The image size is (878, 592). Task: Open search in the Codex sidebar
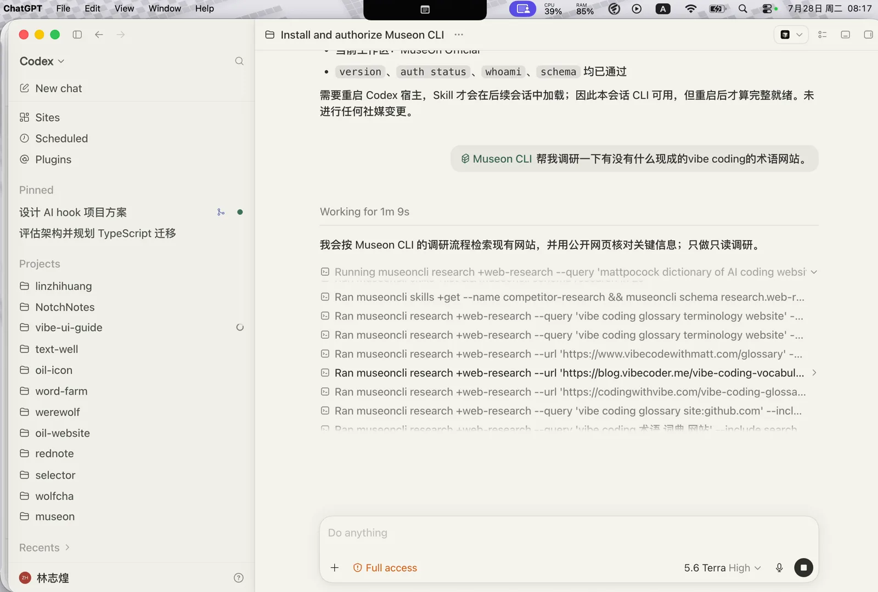click(239, 61)
